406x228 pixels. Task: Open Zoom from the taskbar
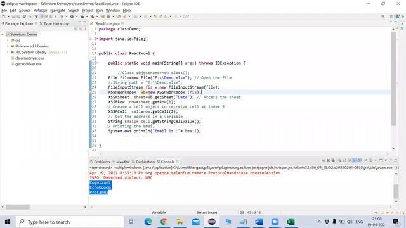click(275, 222)
